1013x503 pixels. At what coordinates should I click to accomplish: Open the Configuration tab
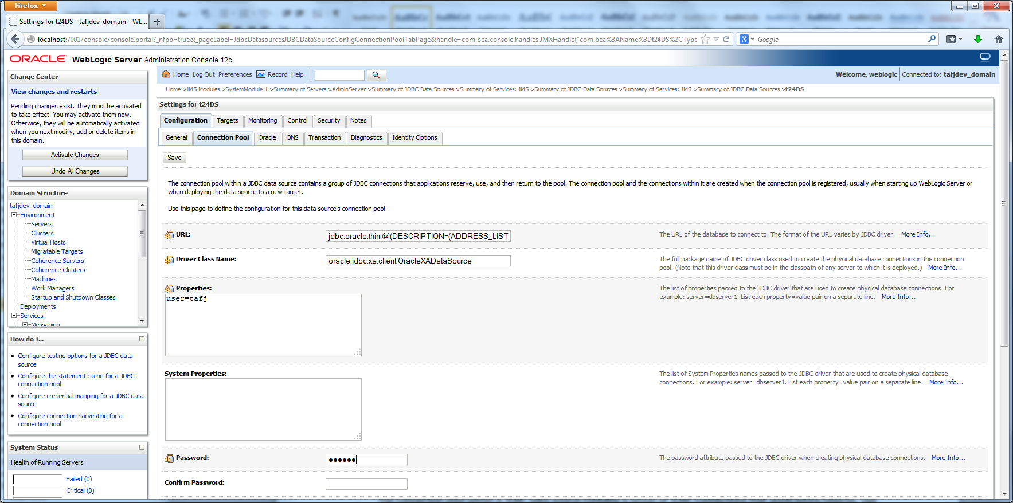click(x=186, y=120)
